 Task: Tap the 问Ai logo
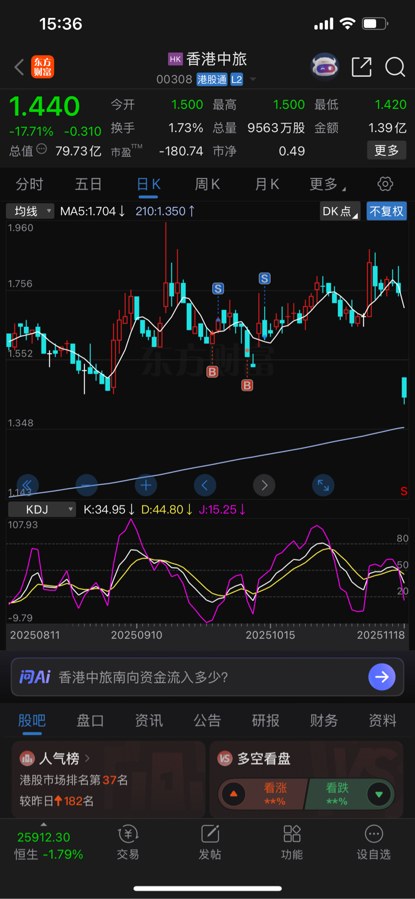point(35,677)
